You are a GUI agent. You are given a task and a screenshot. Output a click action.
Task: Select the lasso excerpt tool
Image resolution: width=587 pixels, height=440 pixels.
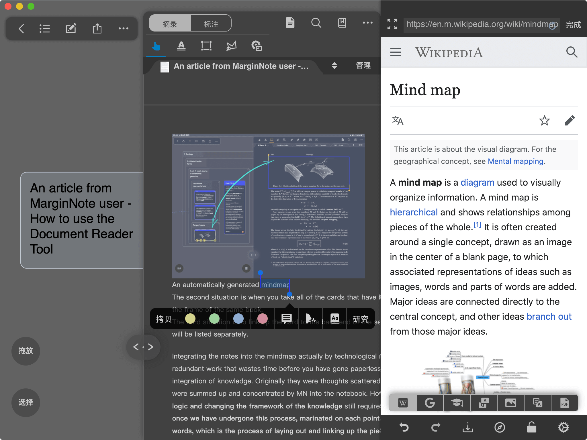231,46
